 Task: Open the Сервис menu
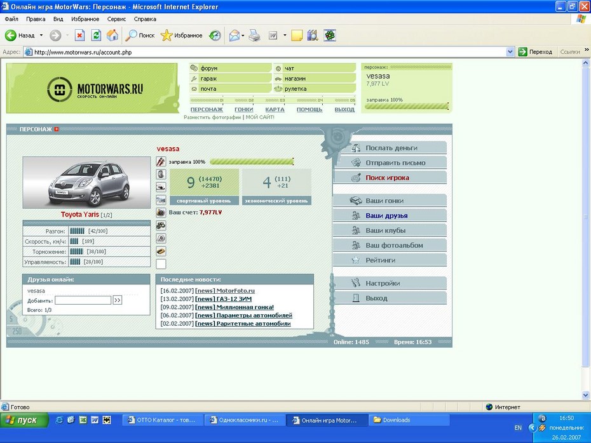116,19
